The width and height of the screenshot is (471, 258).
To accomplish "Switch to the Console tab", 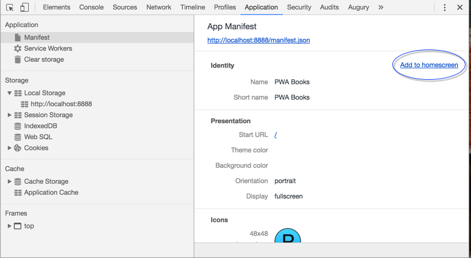I will pyautogui.click(x=91, y=7).
